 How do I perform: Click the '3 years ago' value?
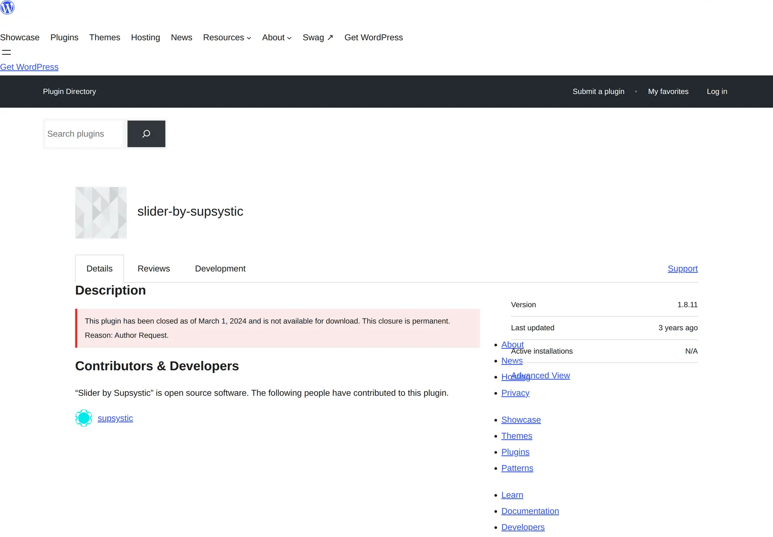pos(678,328)
